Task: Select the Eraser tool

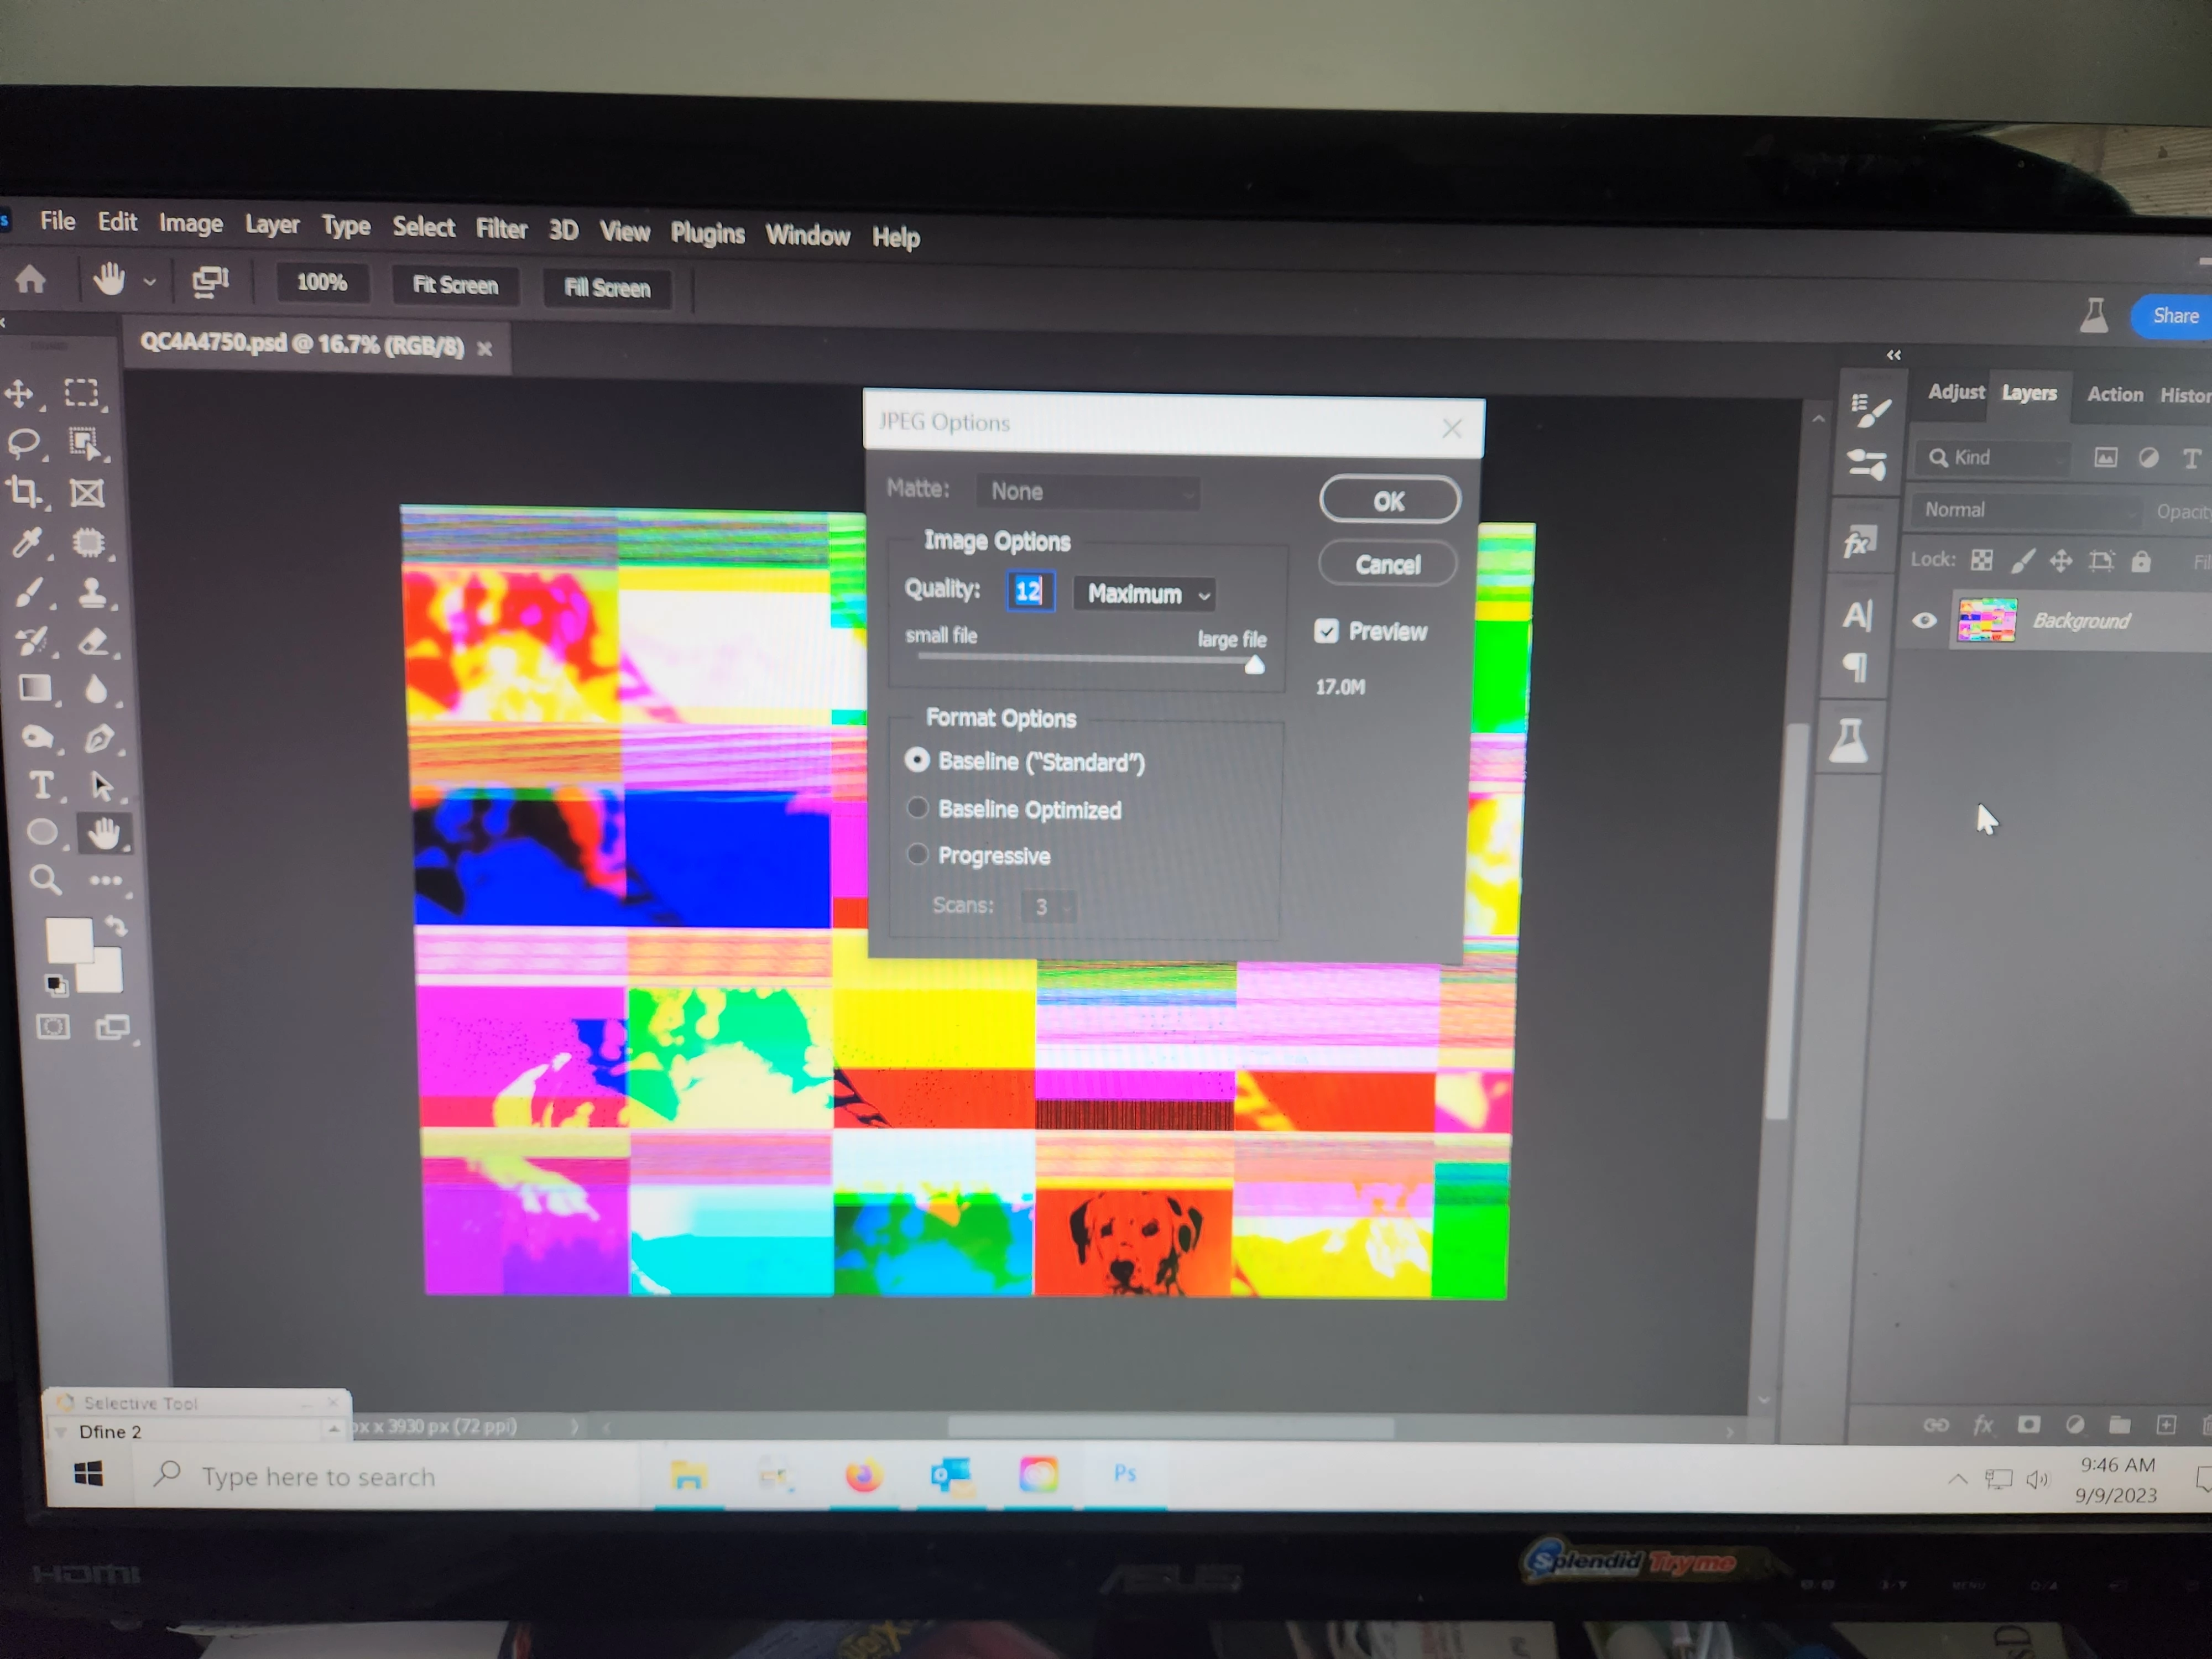Action: tap(93, 641)
